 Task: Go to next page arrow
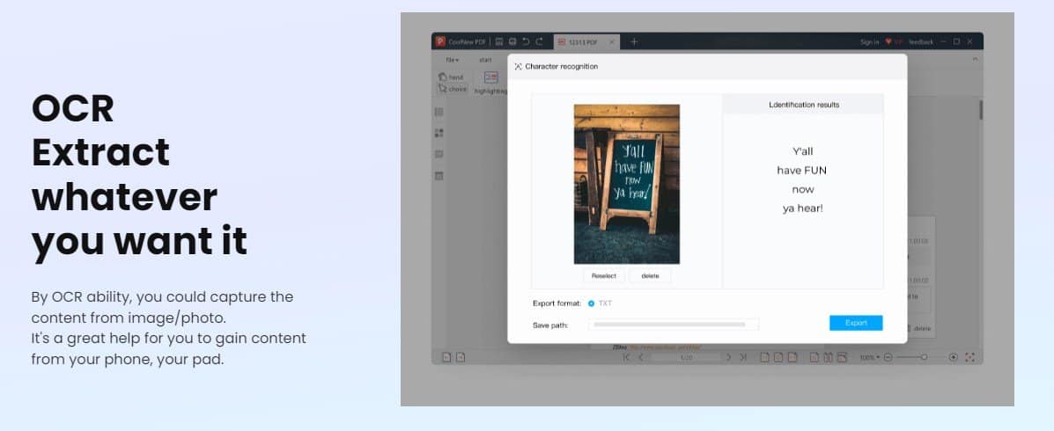tap(730, 357)
